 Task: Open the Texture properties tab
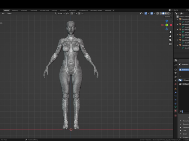point(176,116)
